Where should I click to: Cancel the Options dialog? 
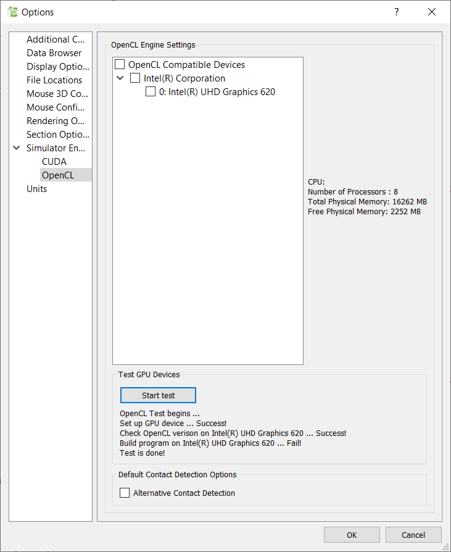tap(413, 535)
